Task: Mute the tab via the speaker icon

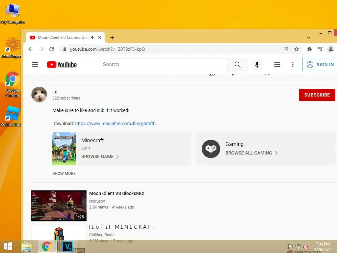Action: click(x=92, y=38)
